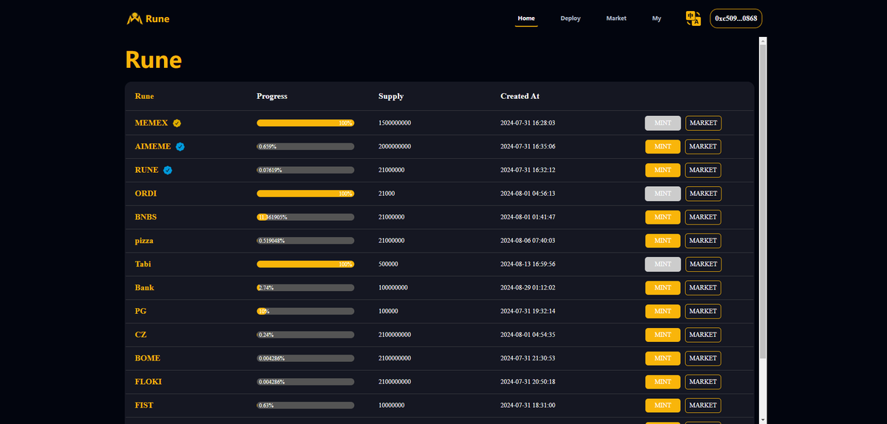This screenshot has width=887, height=424.
Task: Click MINT for the FLOKI rune
Action: [663, 382]
